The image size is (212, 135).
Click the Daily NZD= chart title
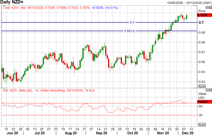(12, 2)
